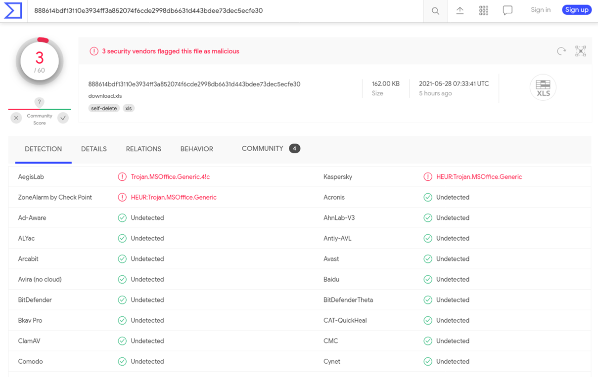598x377 pixels.
Task: Click the XLS file type icon
Action: pos(543,87)
